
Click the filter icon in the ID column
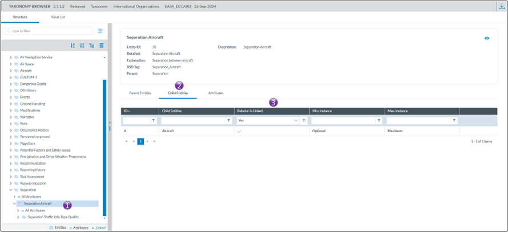[153, 121]
